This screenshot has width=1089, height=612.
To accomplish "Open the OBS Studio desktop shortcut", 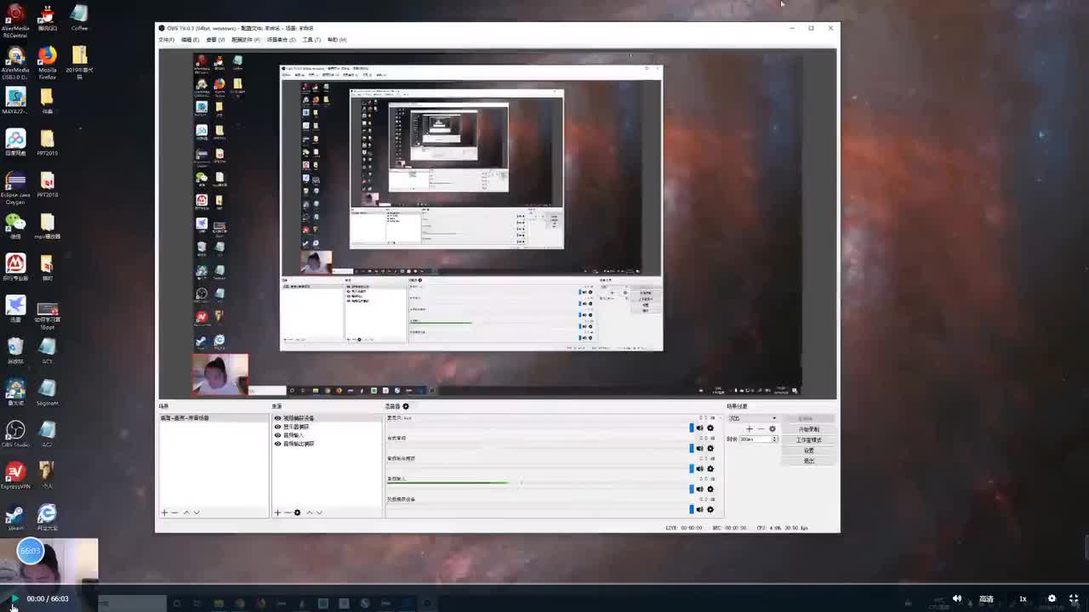I will pyautogui.click(x=15, y=433).
